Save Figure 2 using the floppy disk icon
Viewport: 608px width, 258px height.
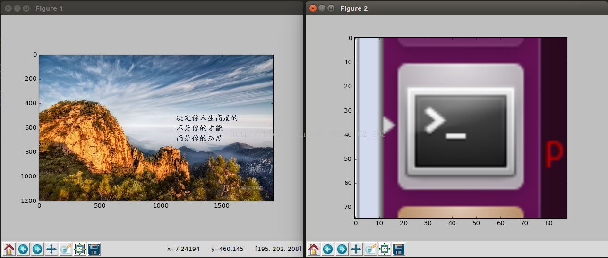point(398,249)
